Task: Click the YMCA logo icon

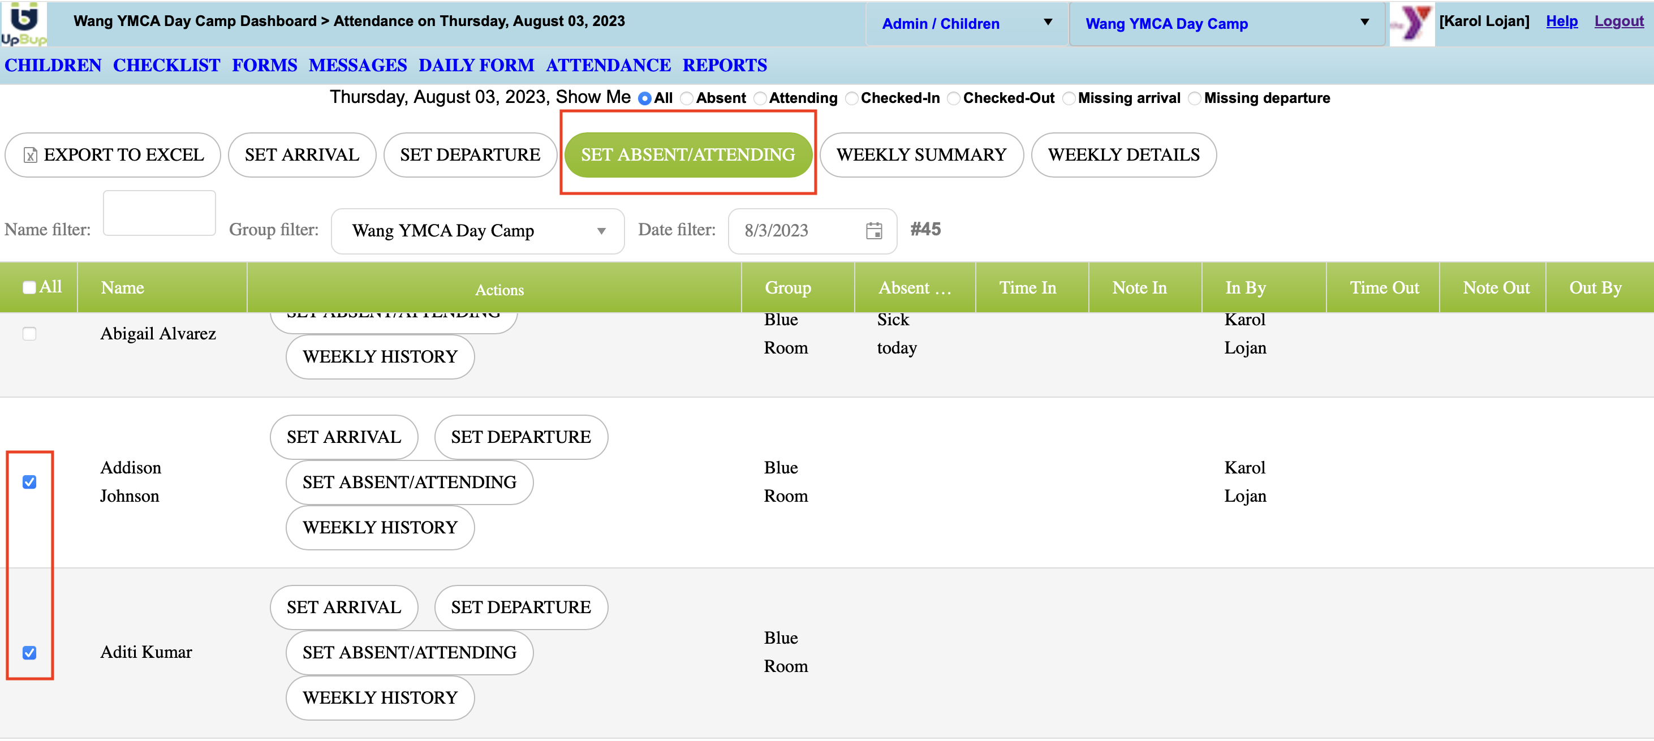Action: [x=1412, y=23]
